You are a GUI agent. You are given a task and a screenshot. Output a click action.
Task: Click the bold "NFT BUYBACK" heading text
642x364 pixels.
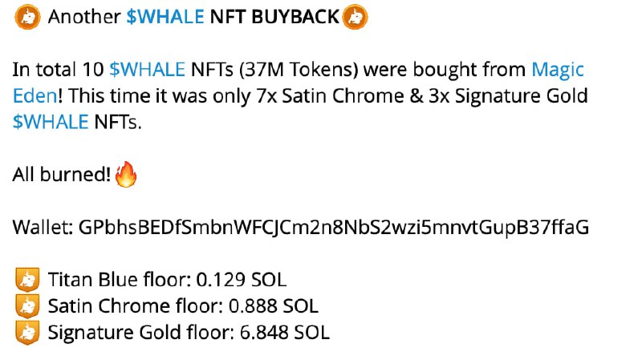click(274, 18)
